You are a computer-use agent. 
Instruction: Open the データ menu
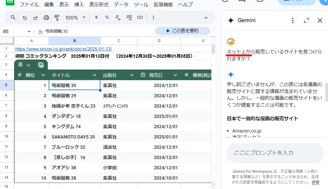click(x=121, y=5)
